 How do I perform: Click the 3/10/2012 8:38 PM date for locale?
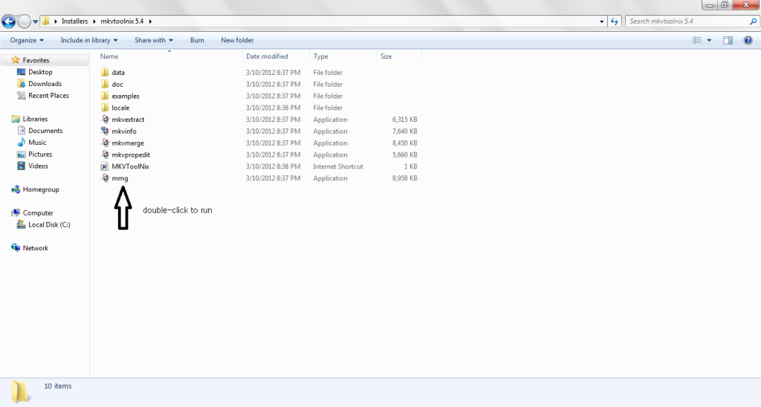[x=273, y=108]
